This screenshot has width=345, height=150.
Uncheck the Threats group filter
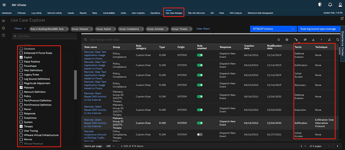(21, 127)
